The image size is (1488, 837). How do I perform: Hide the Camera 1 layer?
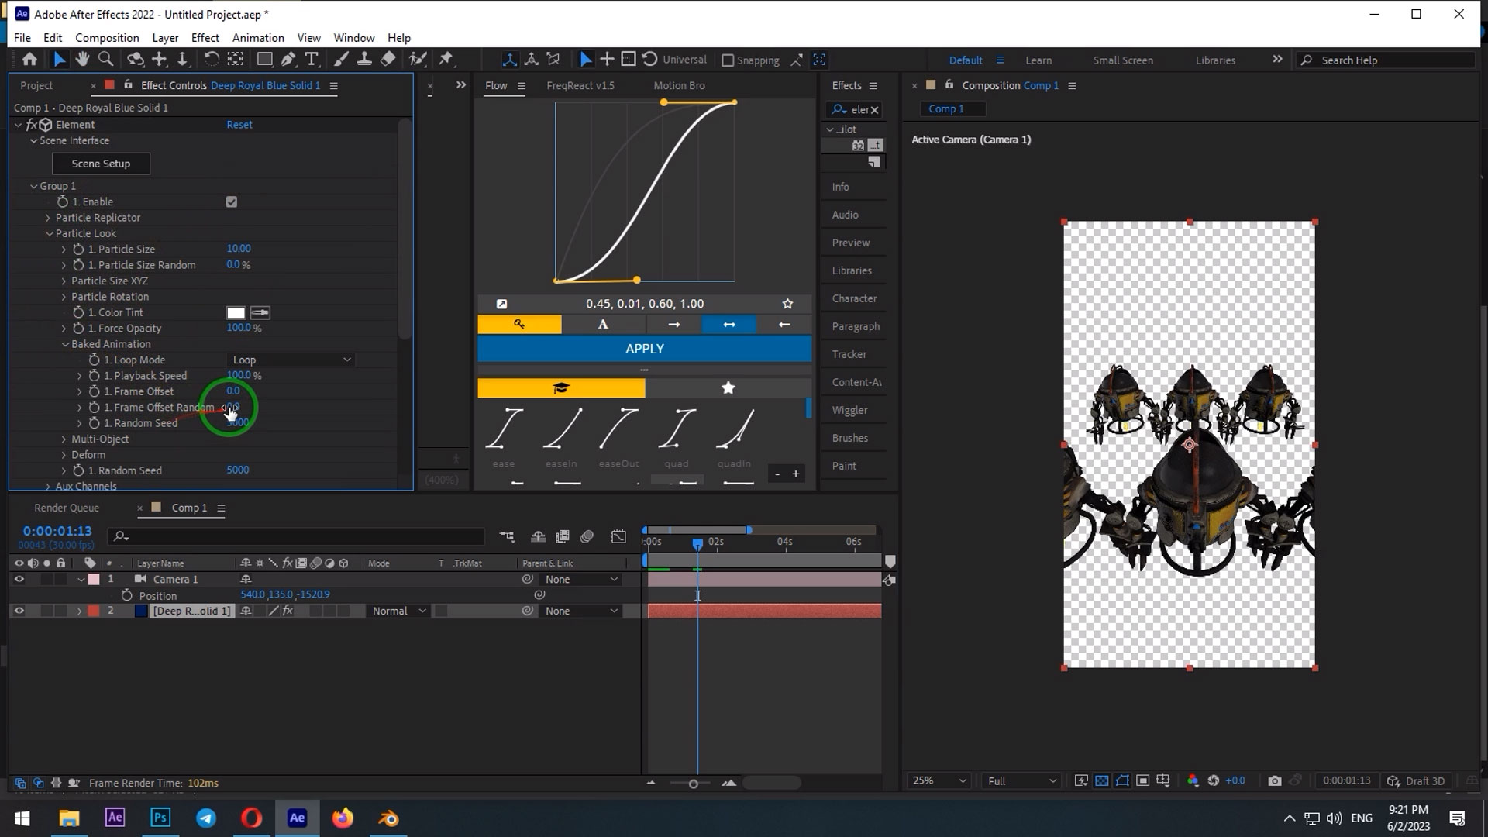pos(19,579)
